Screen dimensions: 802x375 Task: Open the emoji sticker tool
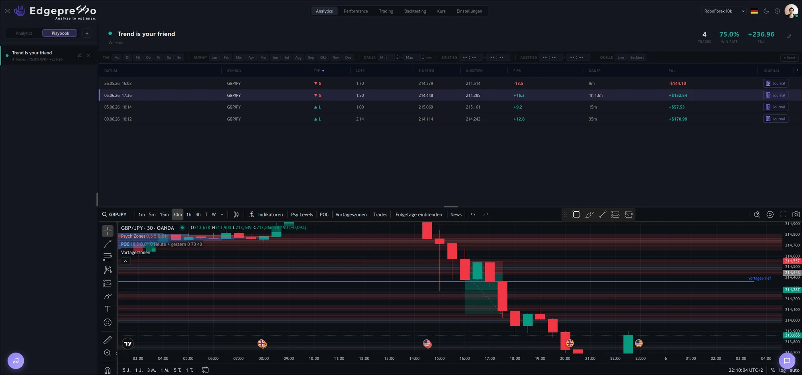coord(107,323)
